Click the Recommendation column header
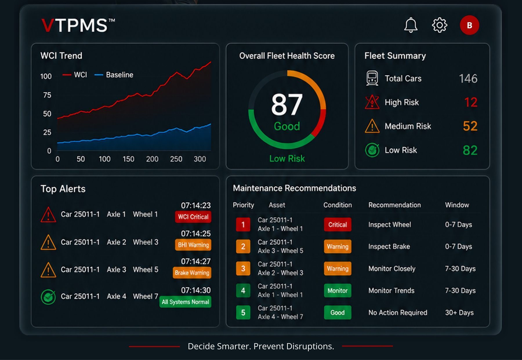Image resolution: width=522 pixels, height=360 pixels. point(395,205)
